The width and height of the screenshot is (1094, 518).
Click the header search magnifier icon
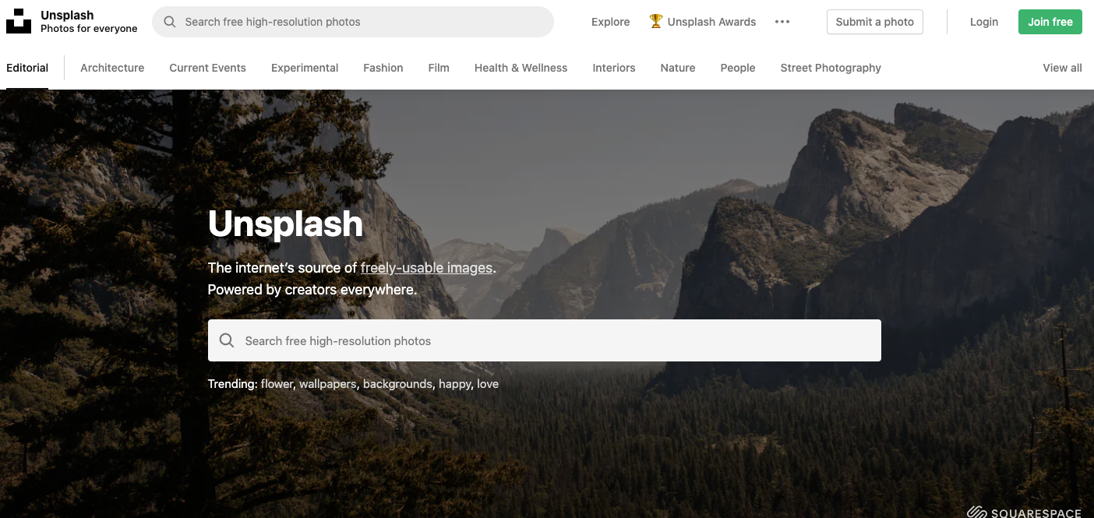click(x=170, y=22)
